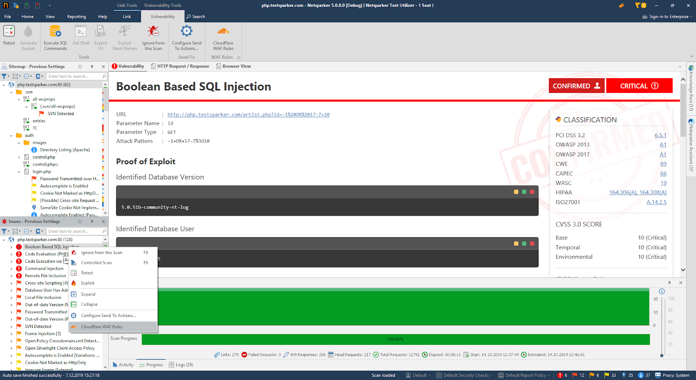The width and height of the screenshot is (696, 380).
Task: Expand the Command Injection issue node
Action: [11, 269]
